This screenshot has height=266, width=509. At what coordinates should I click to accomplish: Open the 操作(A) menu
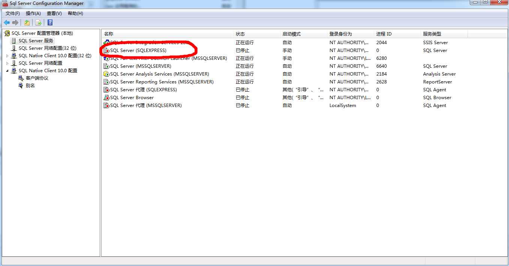33,13
